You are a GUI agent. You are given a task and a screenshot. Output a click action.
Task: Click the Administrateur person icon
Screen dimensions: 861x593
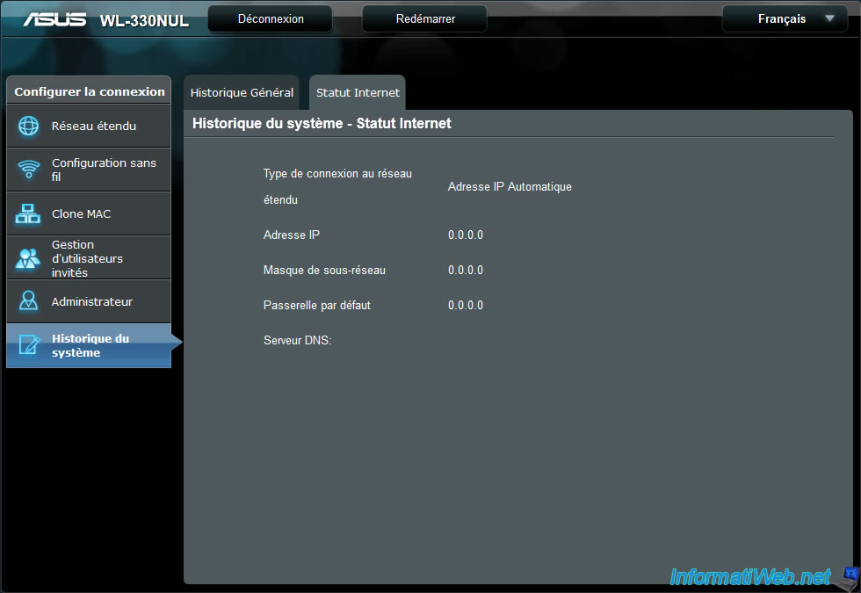[29, 301]
